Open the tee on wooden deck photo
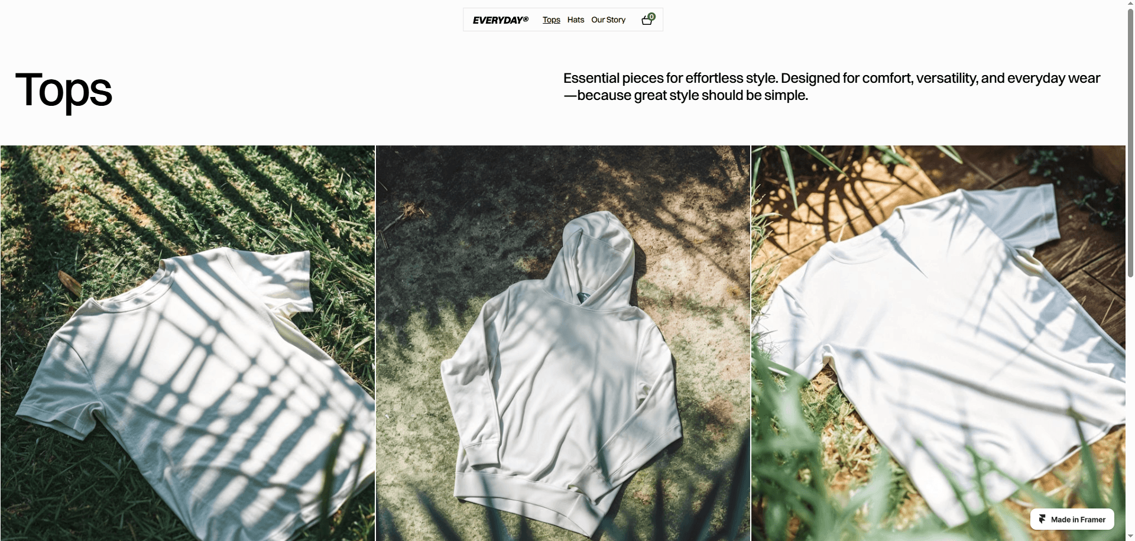1135x541 pixels. tap(938, 343)
